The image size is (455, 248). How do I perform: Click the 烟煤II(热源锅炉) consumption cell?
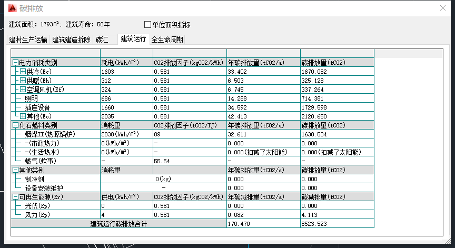click(x=126, y=134)
